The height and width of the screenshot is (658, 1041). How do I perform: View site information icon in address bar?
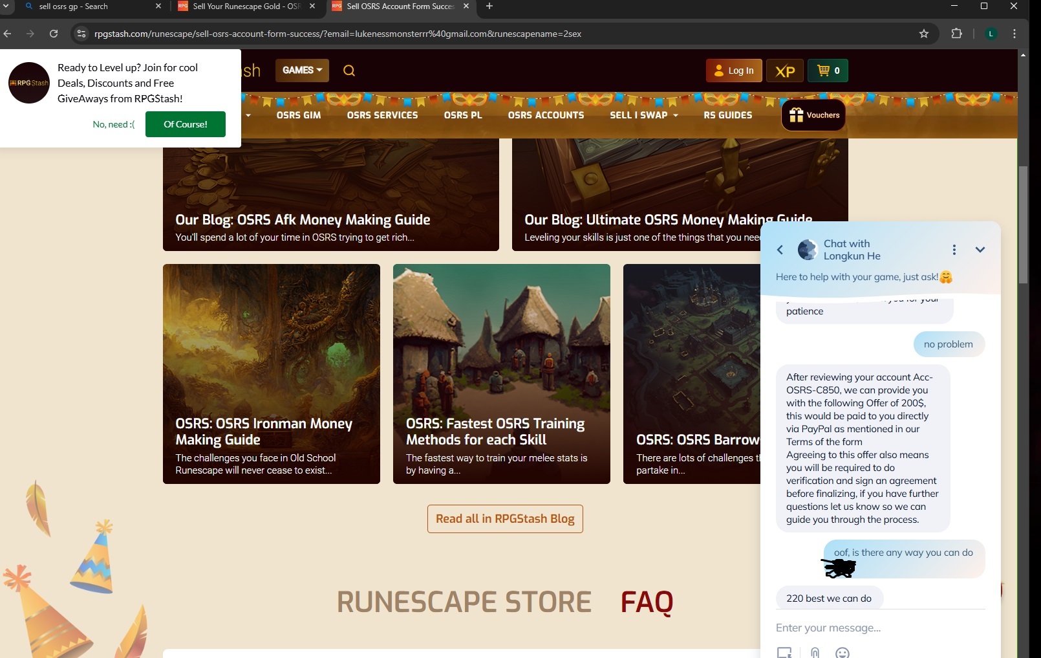(81, 34)
